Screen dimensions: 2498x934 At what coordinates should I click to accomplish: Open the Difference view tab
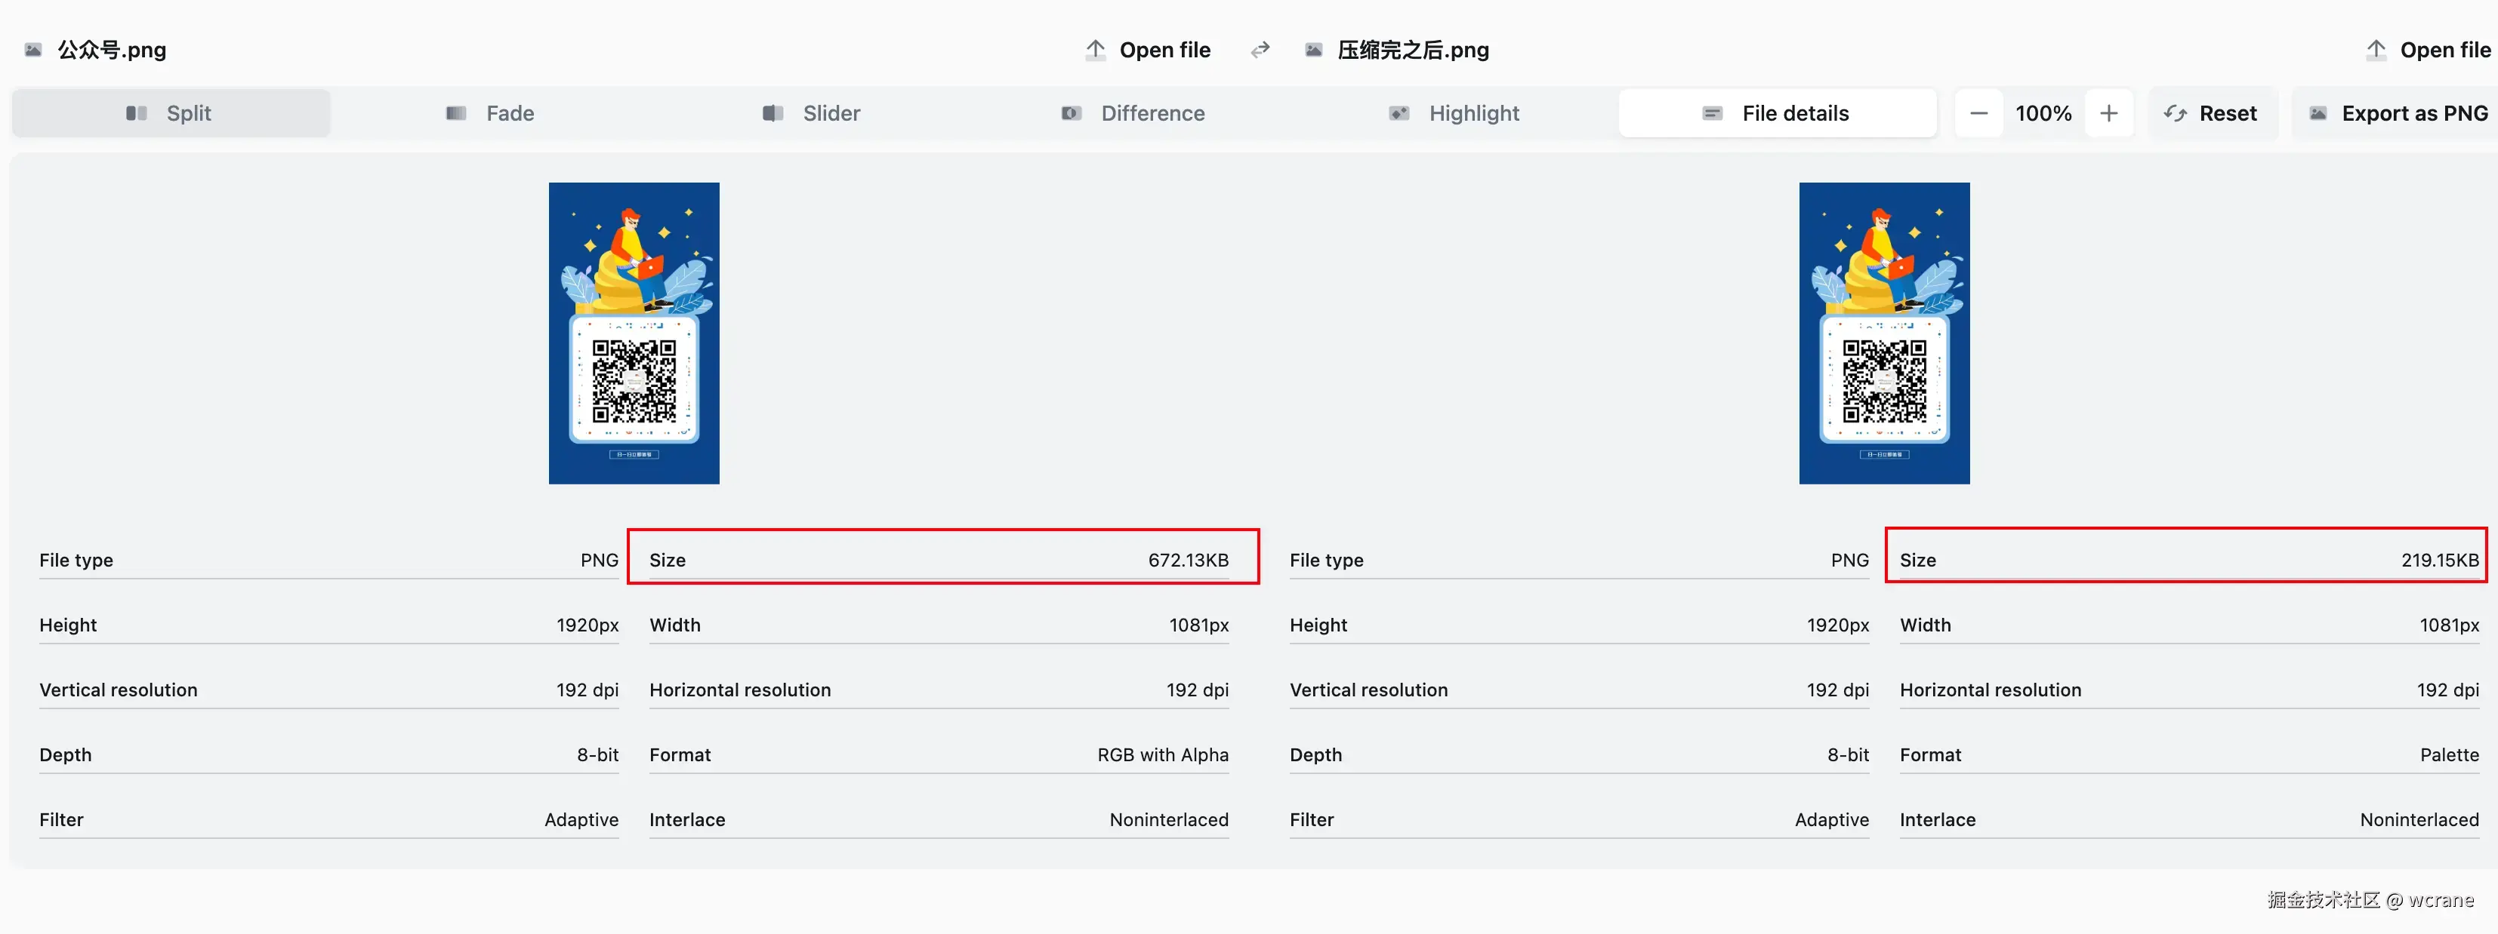click(x=1133, y=113)
